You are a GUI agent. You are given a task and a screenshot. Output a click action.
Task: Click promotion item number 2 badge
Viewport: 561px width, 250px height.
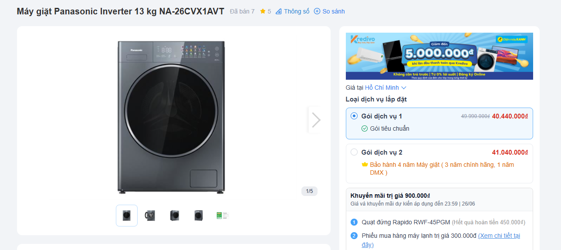[354, 236]
